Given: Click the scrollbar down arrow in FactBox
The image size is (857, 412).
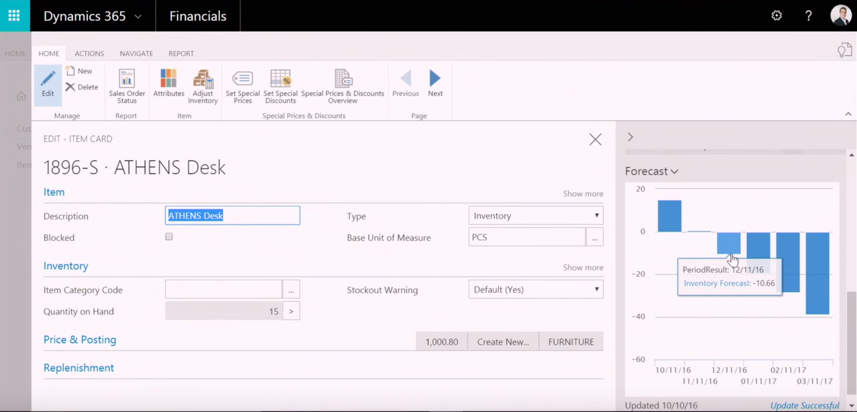Looking at the screenshot, I should click(852, 406).
